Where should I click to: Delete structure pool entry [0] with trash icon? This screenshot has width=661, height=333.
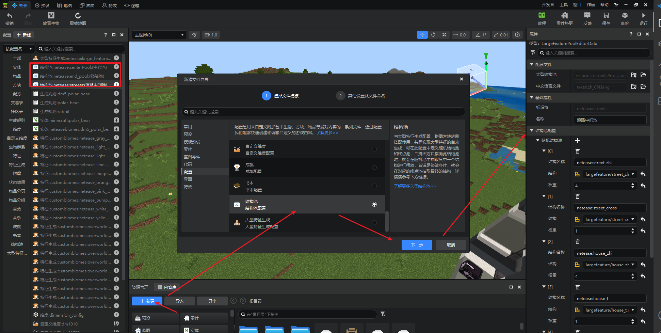pos(578,151)
